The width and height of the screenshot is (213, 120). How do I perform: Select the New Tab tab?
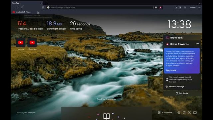(27, 3)
